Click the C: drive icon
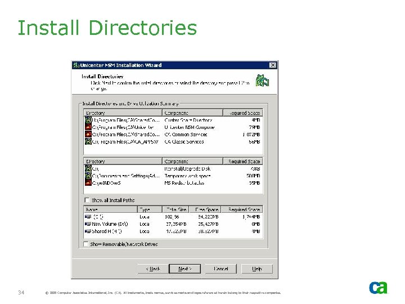Image resolution: width=405 pixels, height=304 pixels. (88, 217)
